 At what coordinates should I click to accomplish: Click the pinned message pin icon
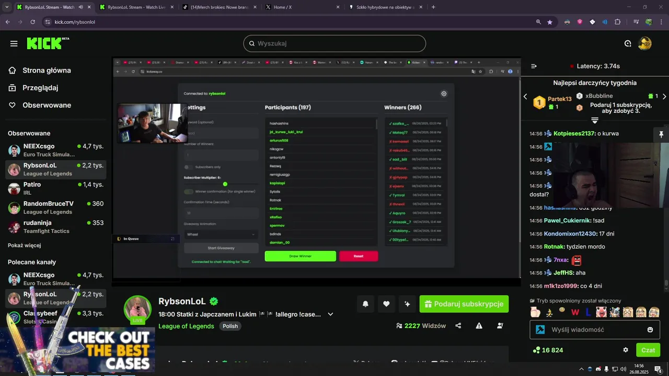(x=661, y=134)
